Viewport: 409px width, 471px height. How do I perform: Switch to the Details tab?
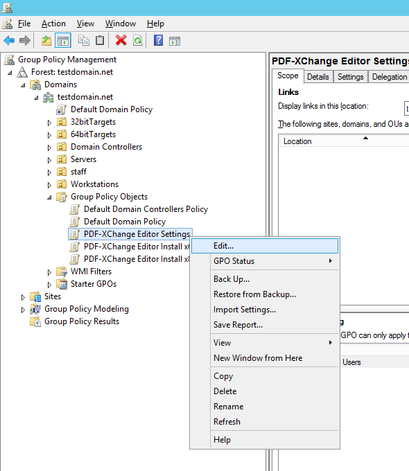click(x=318, y=77)
